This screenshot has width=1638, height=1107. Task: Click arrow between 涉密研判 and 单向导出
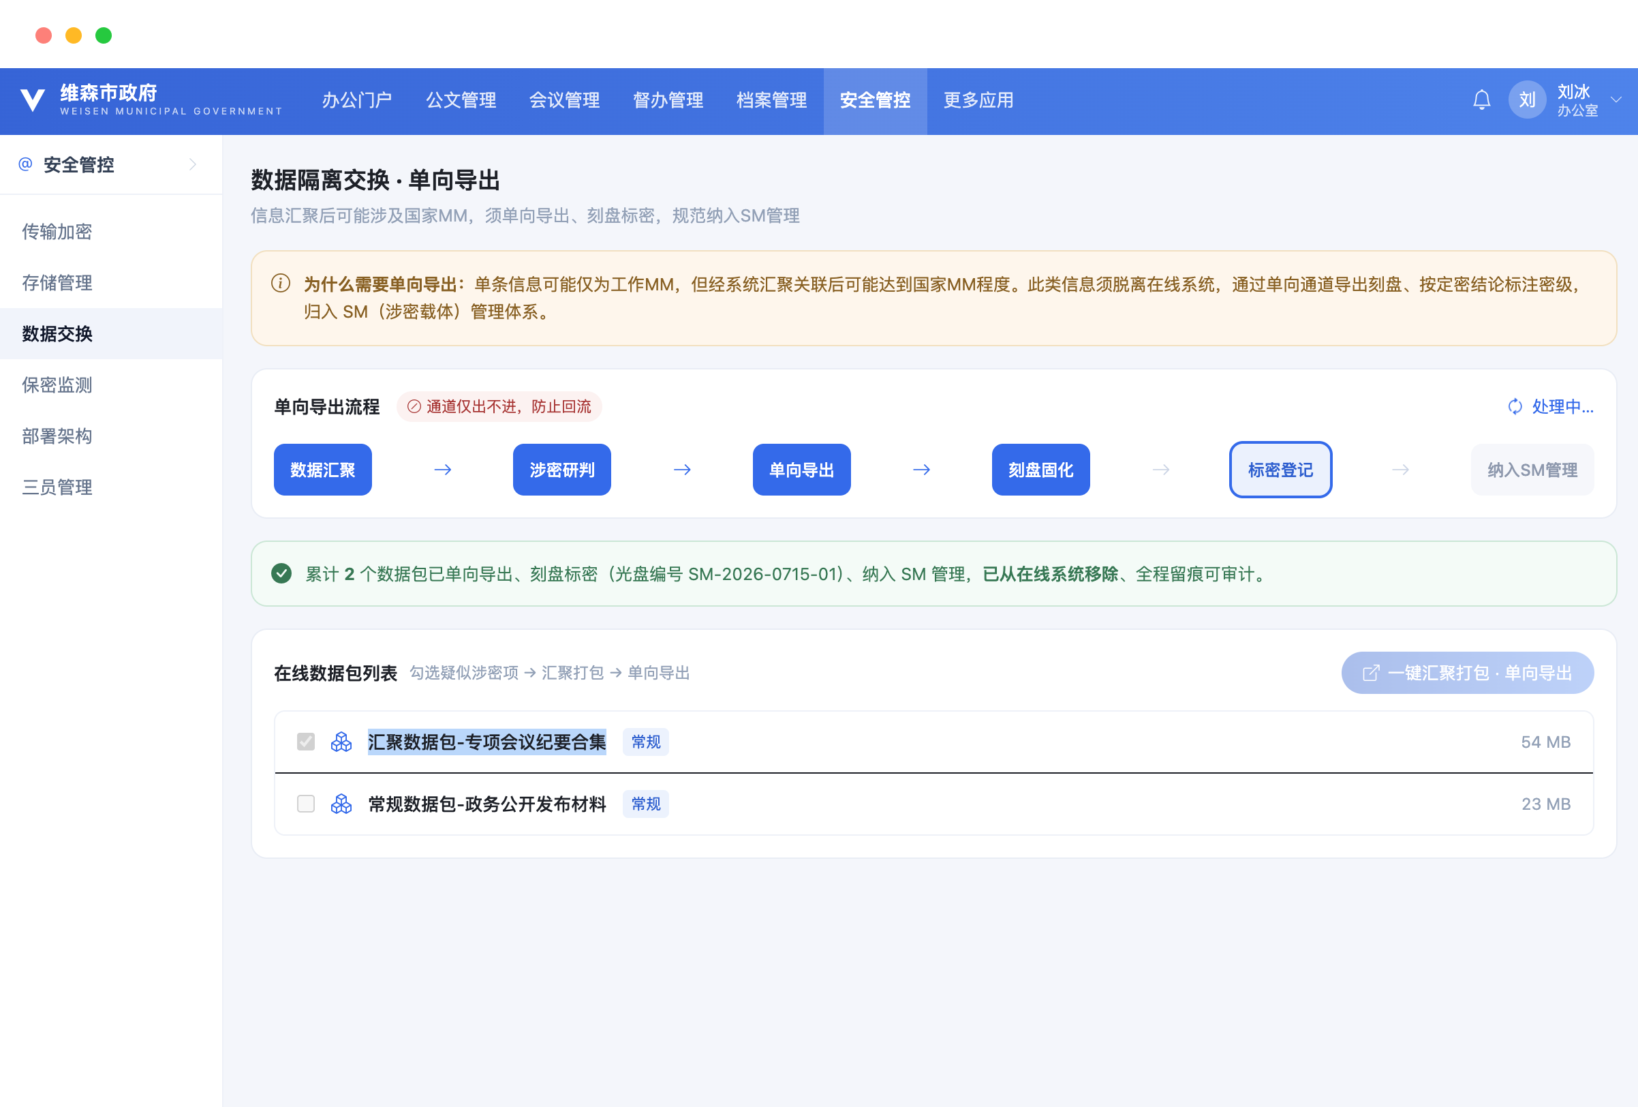(682, 470)
